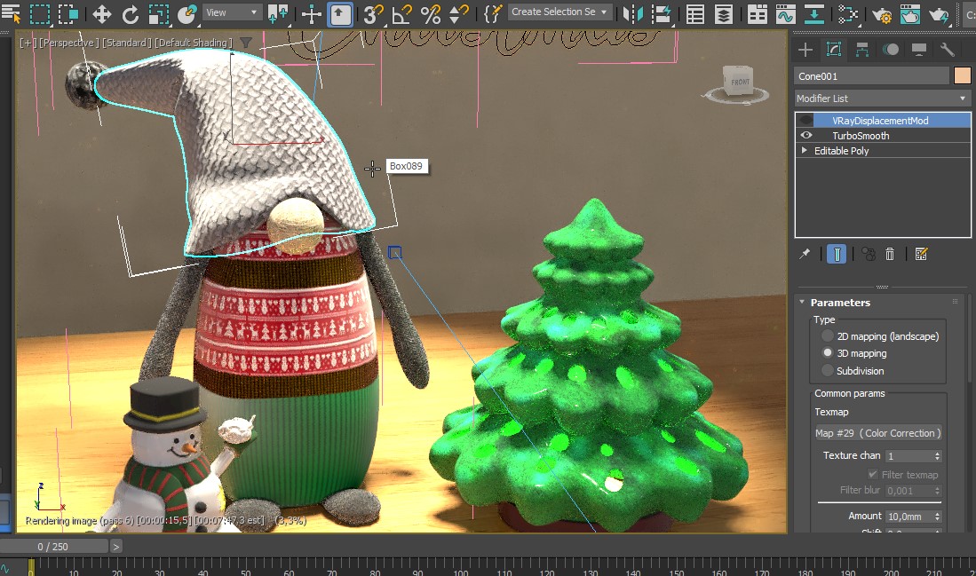The image size is (976, 576).
Task: Click the Cone001 object color swatch
Action: pyautogui.click(x=963, y=76)
